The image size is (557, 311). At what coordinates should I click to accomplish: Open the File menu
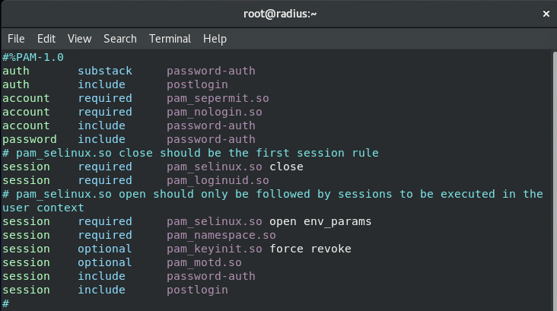[x=15, y=38]
